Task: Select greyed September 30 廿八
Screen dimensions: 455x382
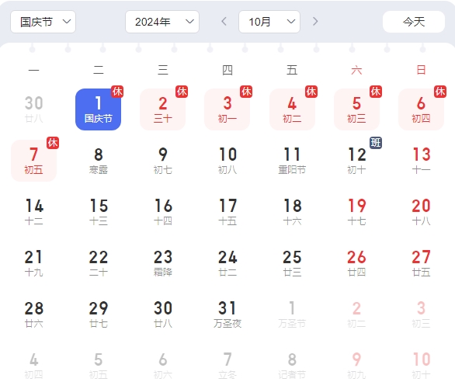Action: pyautogui.click(x=33, y=109)
